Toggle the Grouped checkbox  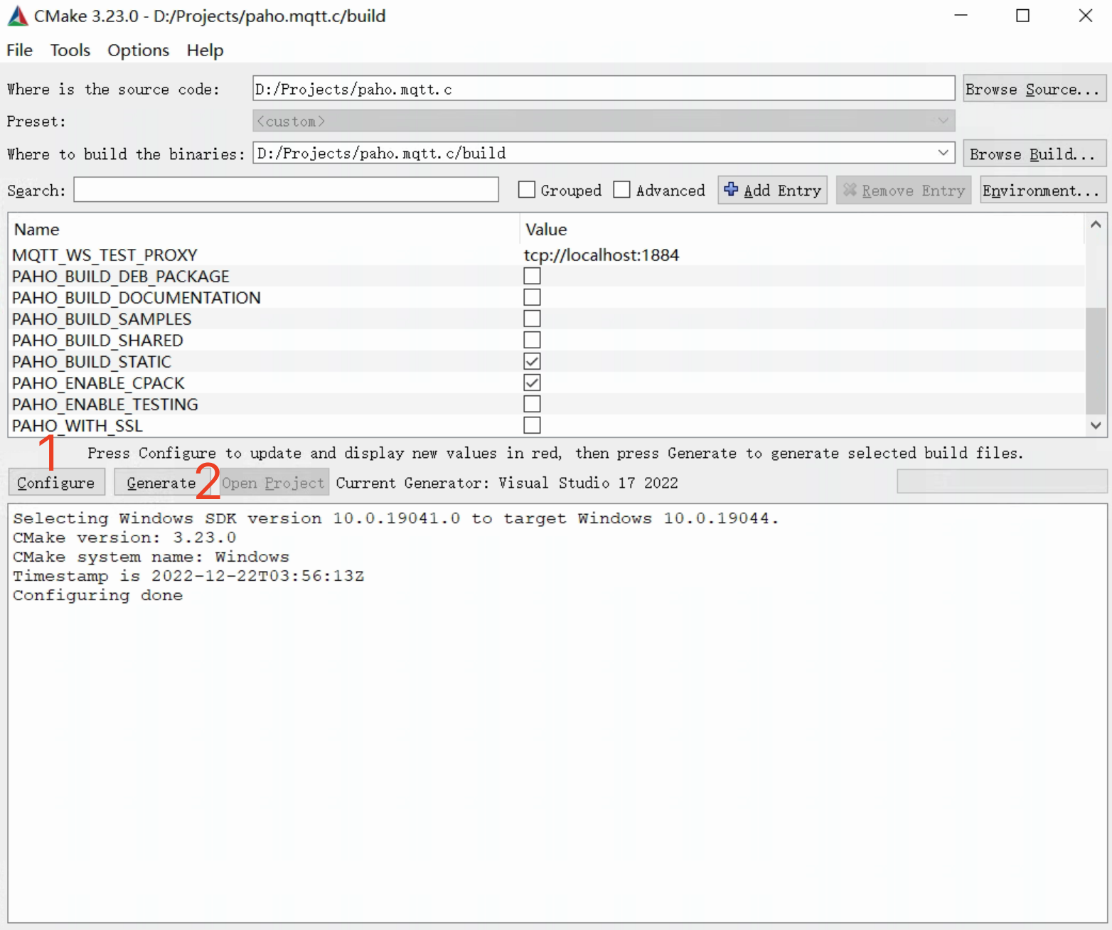point(527,190)
